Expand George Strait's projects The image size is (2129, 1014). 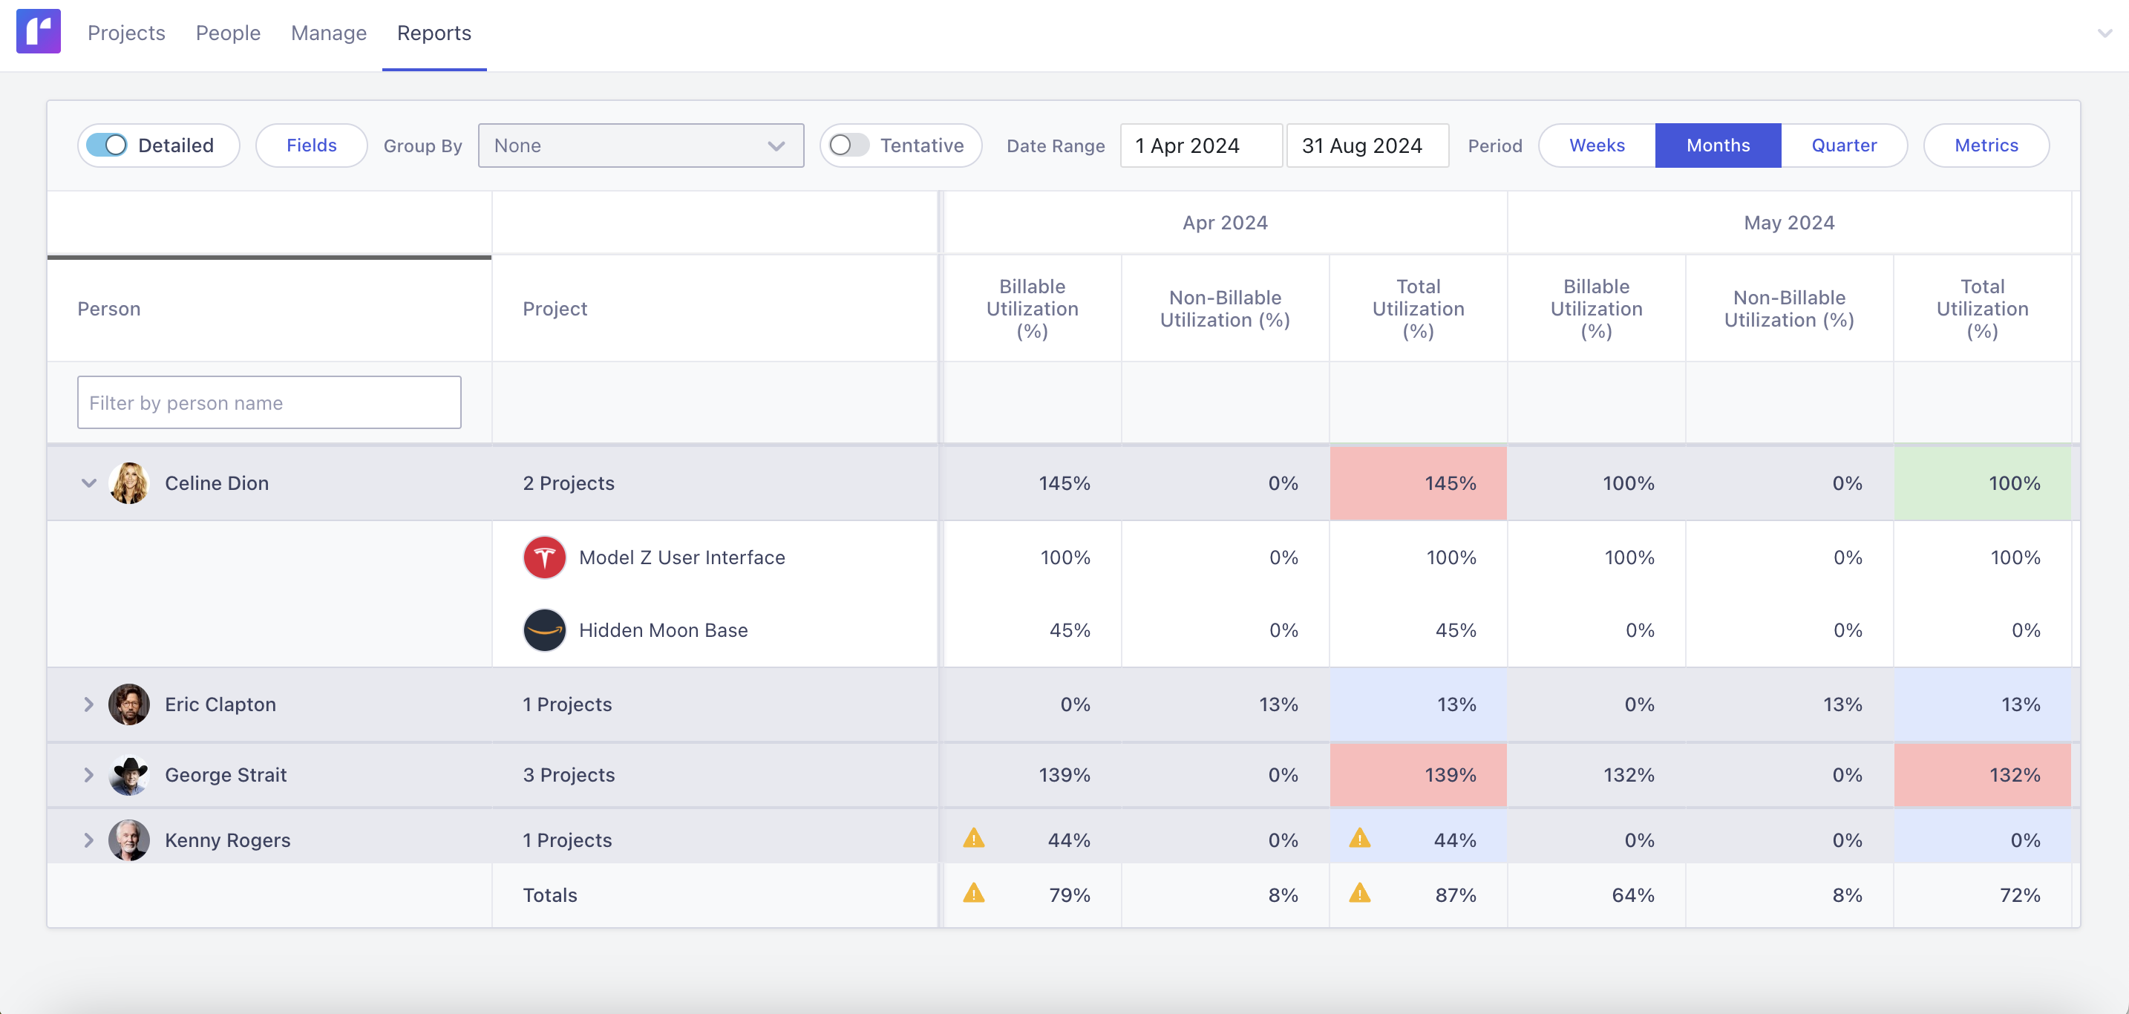click(x=89, y=774)
